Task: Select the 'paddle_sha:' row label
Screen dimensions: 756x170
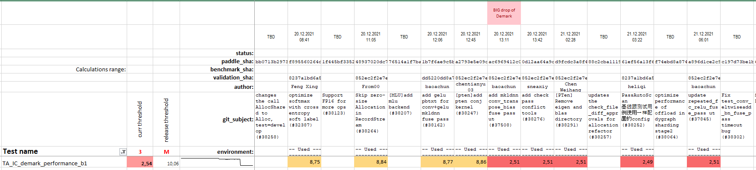Action: [217, 61]
